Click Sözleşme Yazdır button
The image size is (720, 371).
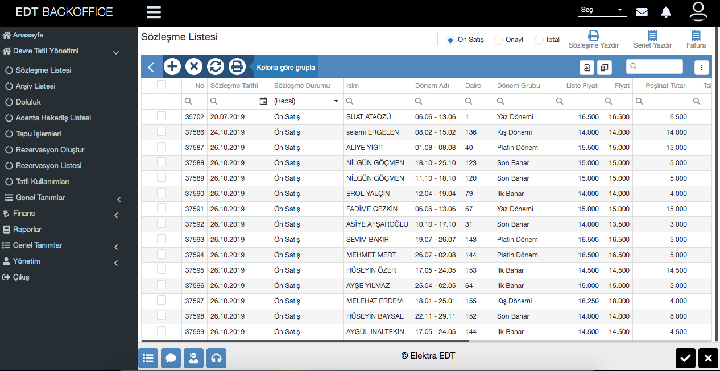click(x=594, y=39)
